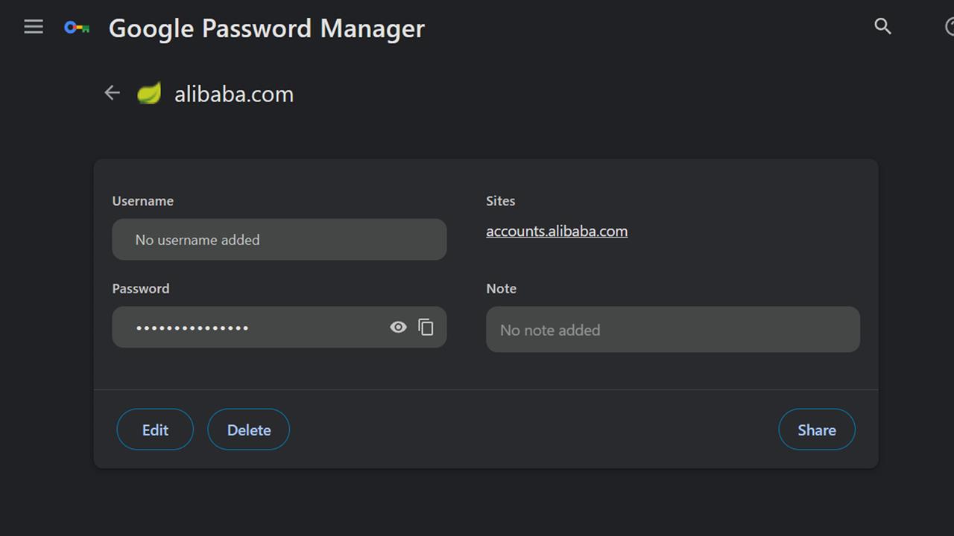Click the 'Google Password Manager' title text
Viewport: 954px width, 536px height.
[267, 28]
